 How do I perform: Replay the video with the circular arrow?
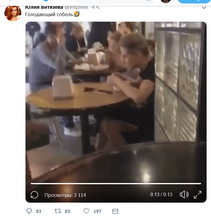pyautogui.click(x=35, y=195)
